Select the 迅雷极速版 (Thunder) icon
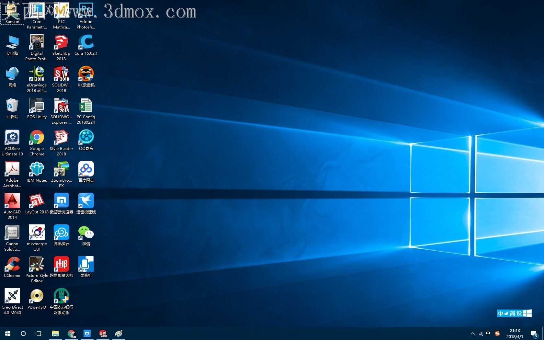Screen dimensions: 544x340 (86, 204)
